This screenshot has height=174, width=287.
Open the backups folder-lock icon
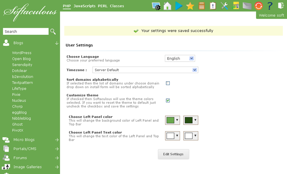pos(236,6)
